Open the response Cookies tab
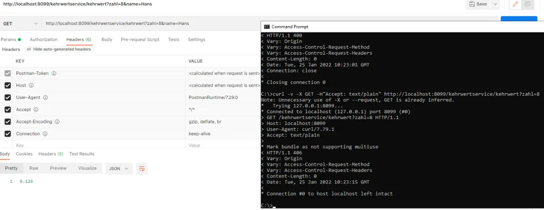Image resolution: width=544 pixels, height=210 pixels. click(24, 154)
